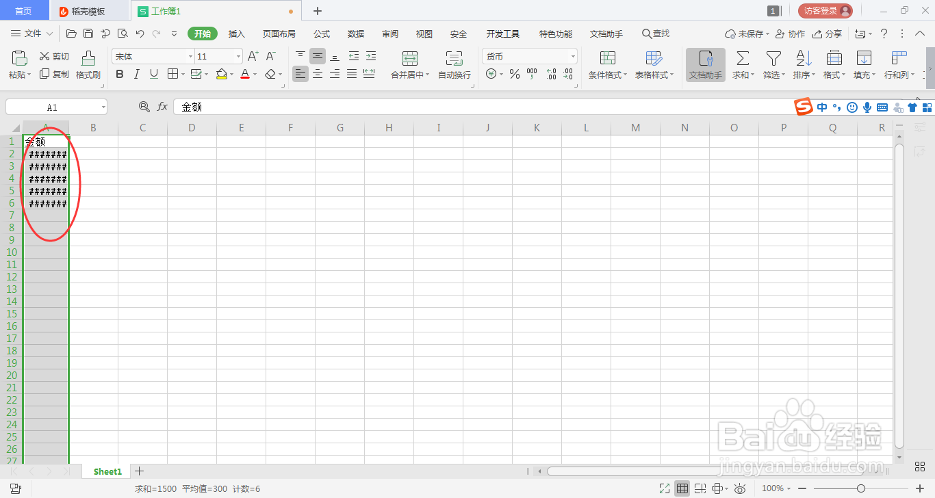
Task: Open font size dropdown 11
Action: tap(238, 57)
